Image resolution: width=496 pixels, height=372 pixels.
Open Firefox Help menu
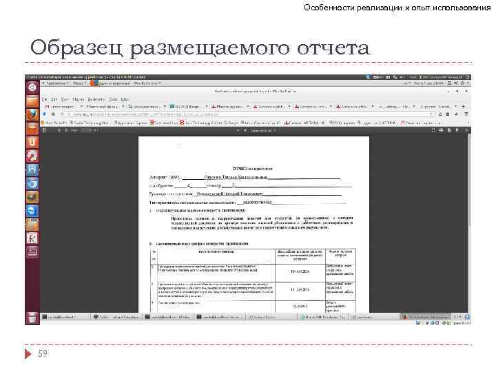pyautogui.click(x=125, y=99)
